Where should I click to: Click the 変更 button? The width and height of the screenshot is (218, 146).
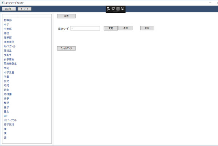pyautogui.click(x=111, y=28)
